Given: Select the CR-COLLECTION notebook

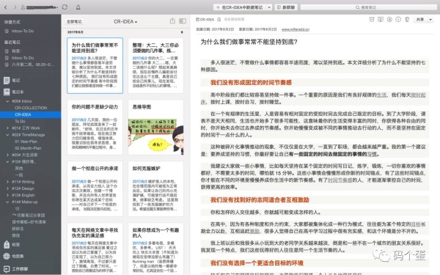Looking at the screenshot, I should pos(31,108).
